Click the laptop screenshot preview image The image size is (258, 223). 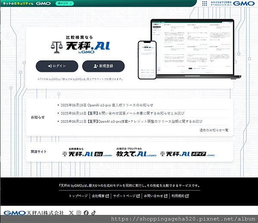[x=195, y=49]
